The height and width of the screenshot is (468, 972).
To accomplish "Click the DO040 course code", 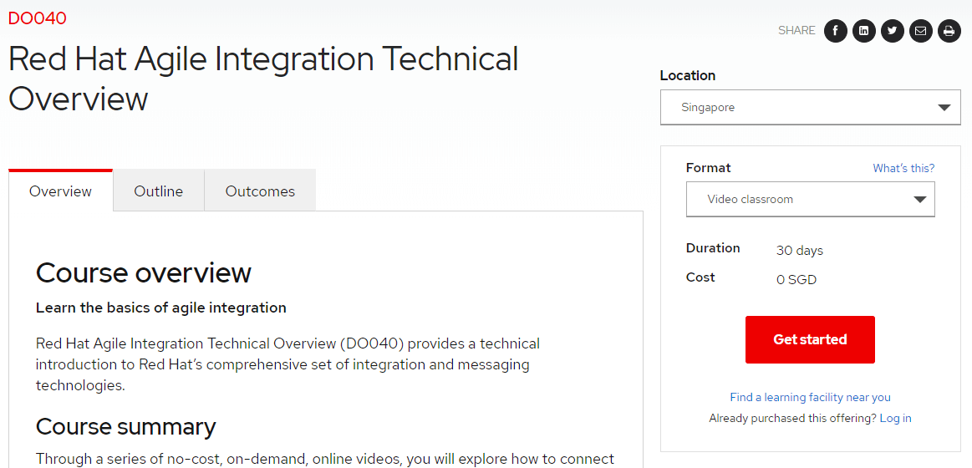I will coord(38,18).
